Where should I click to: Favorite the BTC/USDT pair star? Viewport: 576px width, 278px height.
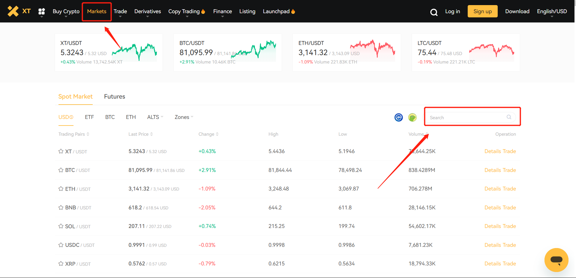pyautogui.click(x=61, y=170)
